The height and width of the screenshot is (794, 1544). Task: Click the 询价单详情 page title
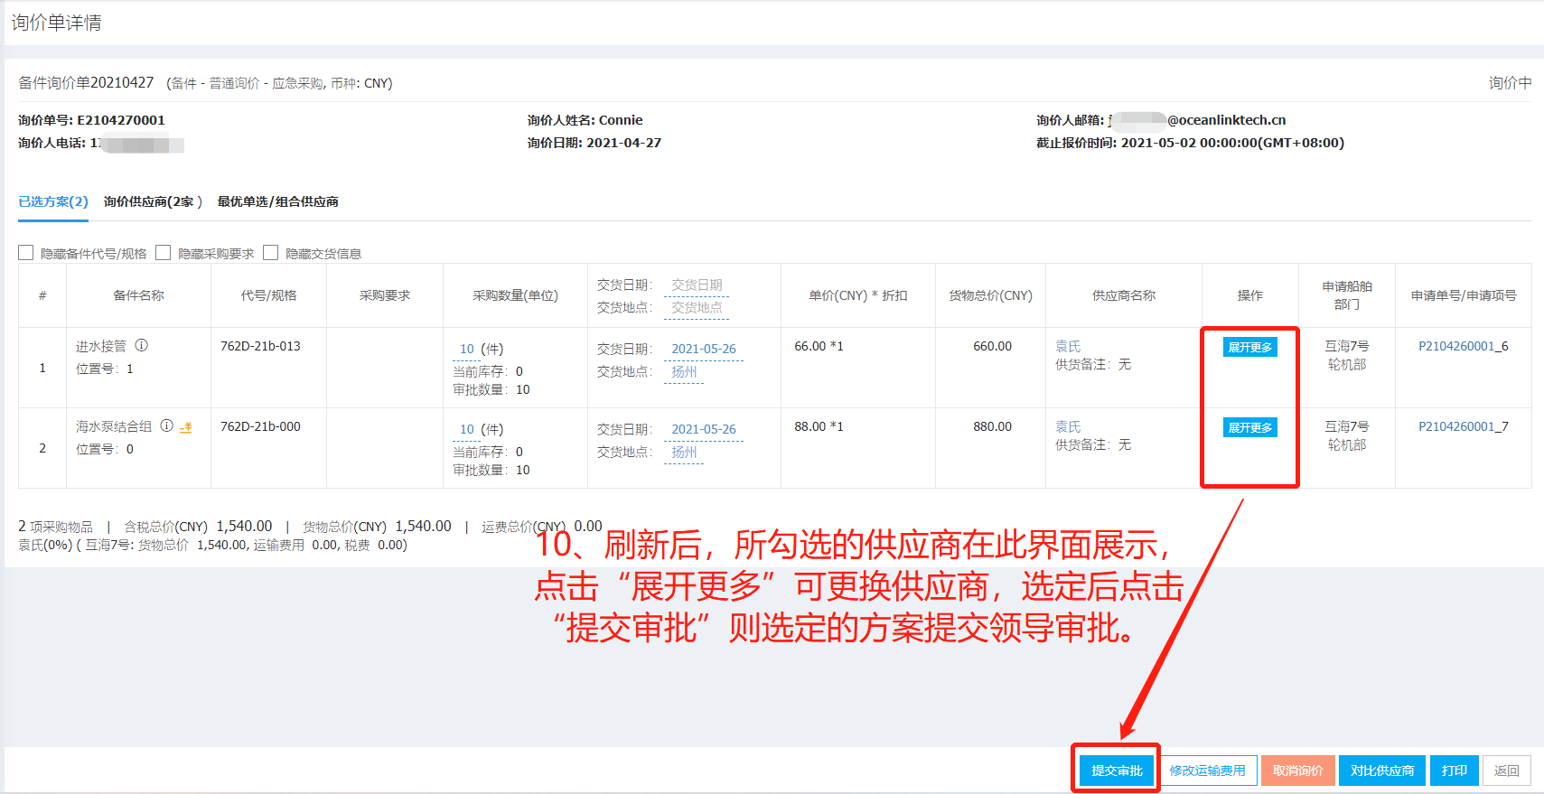[x=56, y=23]
